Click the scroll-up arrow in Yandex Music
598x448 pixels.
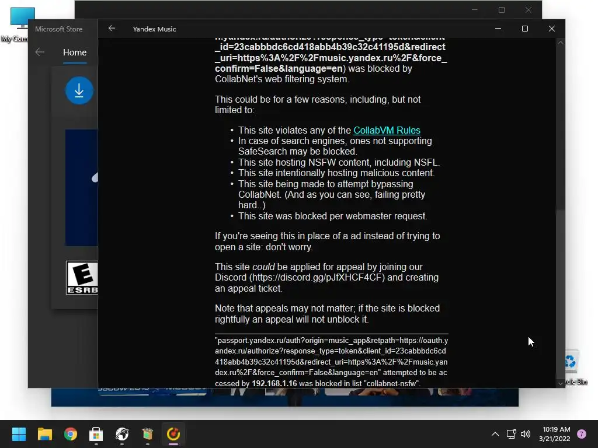click(x=560, y=43)
